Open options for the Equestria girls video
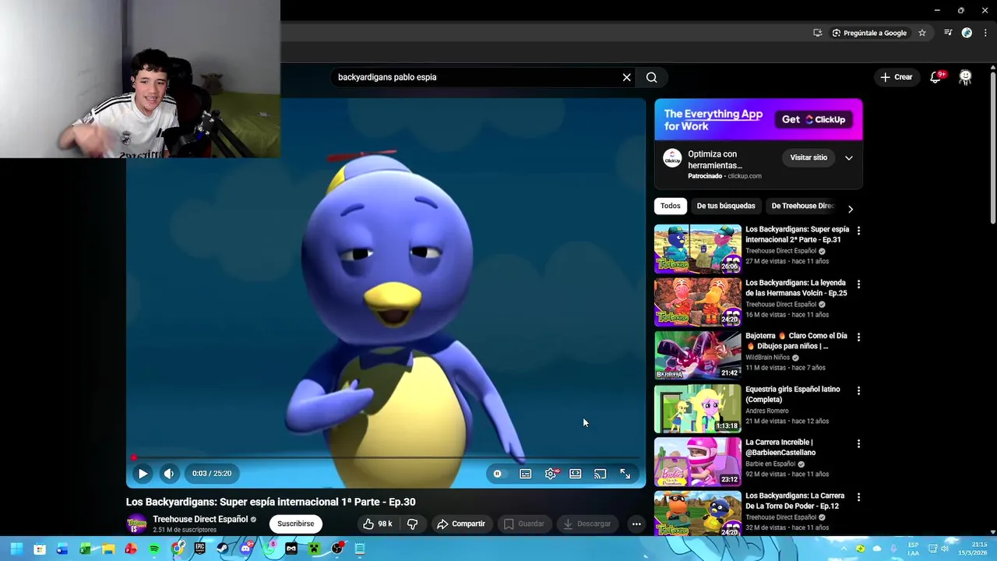The width and height of the screenshot is (997, 561). coord(858,390)
